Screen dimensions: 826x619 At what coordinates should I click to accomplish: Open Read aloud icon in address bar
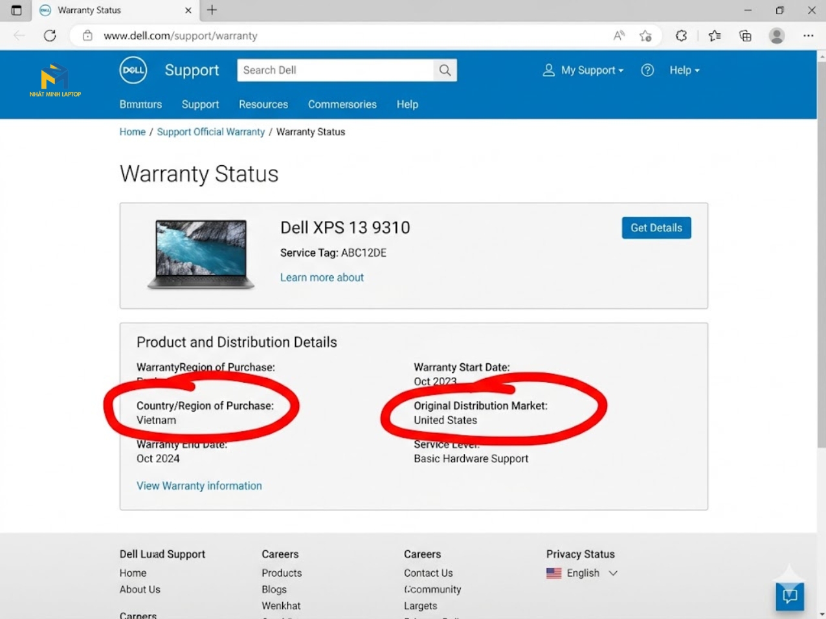(619, 36)
